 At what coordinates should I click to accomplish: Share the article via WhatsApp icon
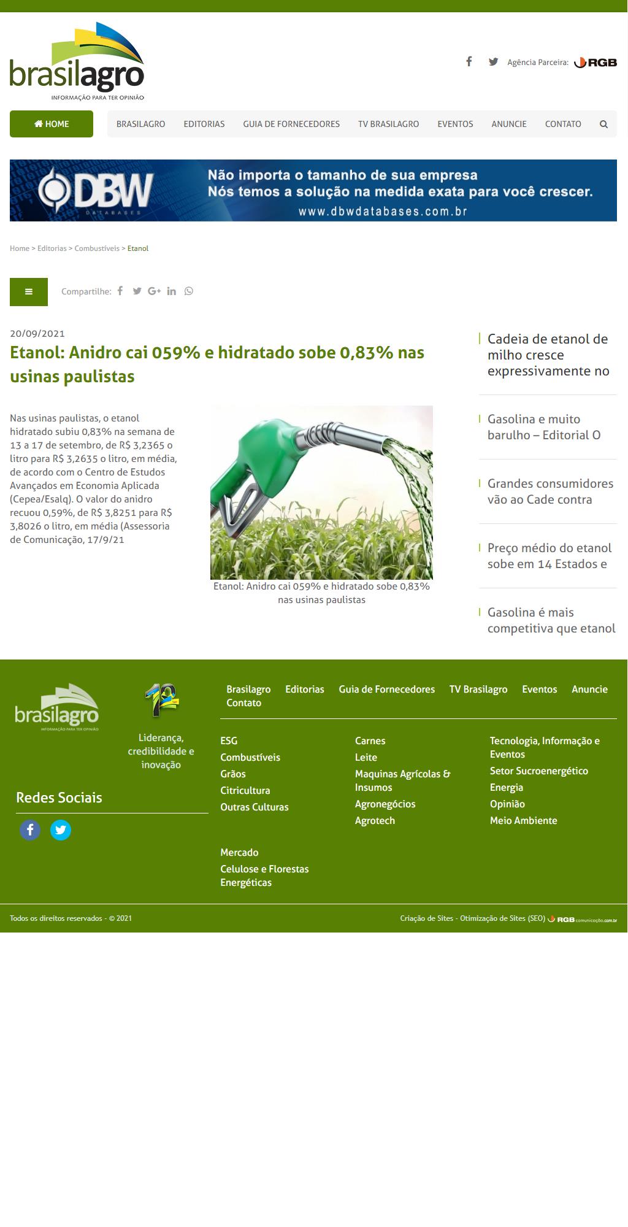coord(189,291)
